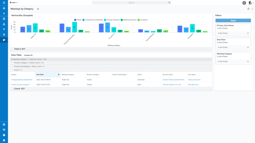Toggle the Textile legend series
Image resolution: width=255 pixels, height=143 pixels.
(77, 20)
